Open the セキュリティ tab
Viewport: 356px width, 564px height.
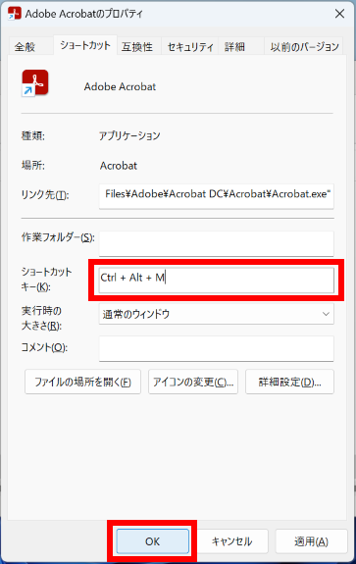tap(190, 47)
